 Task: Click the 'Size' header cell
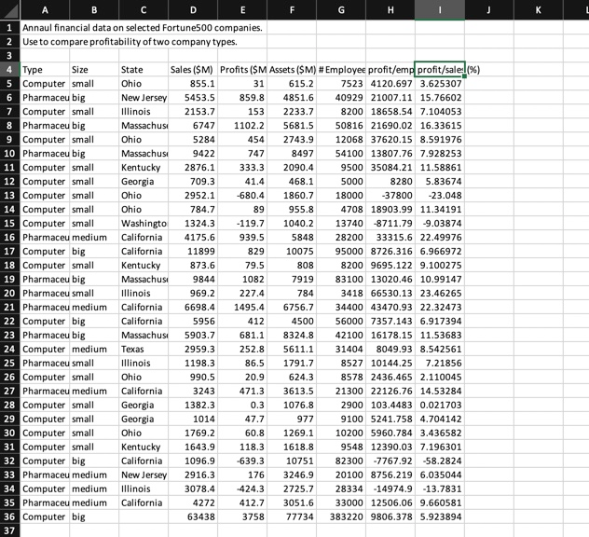(x=94, y=70)
